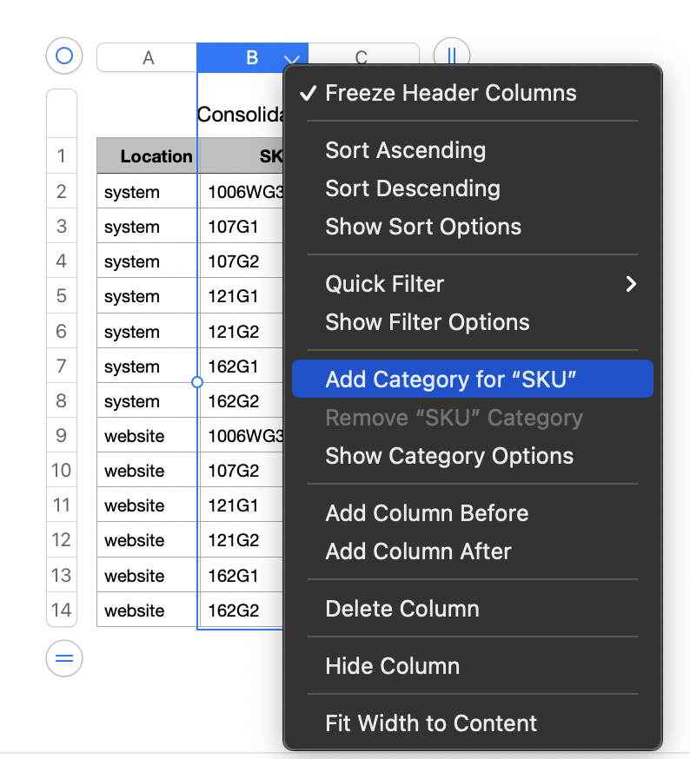Viewport: 690px width, 759px height.
Task: Select column A header
Action: point(148,58)
